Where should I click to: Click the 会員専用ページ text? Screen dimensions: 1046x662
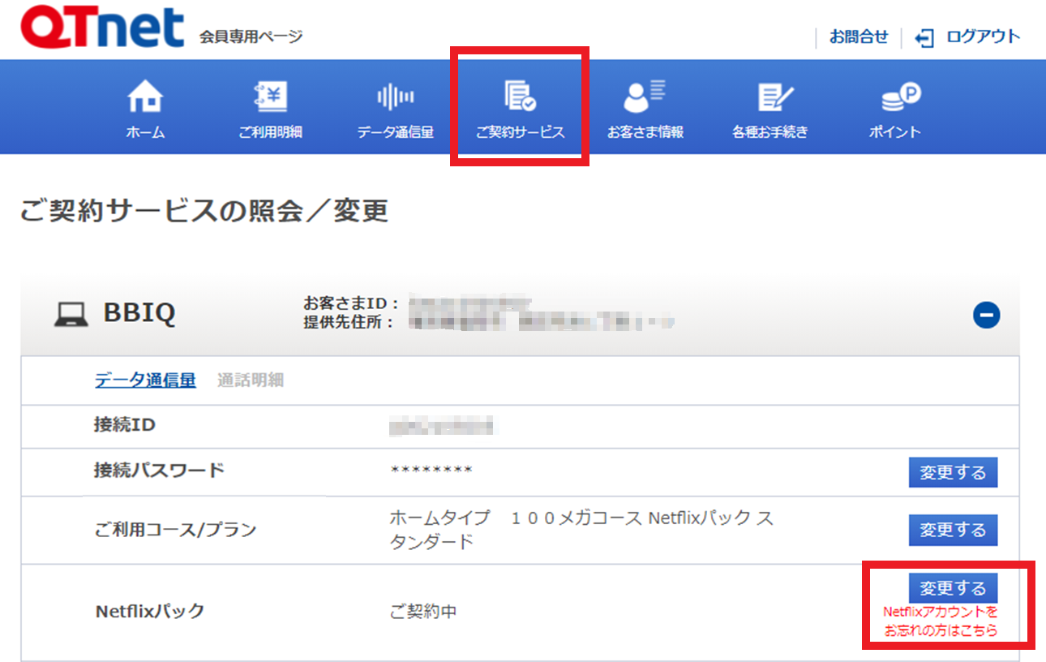point(251,37)
